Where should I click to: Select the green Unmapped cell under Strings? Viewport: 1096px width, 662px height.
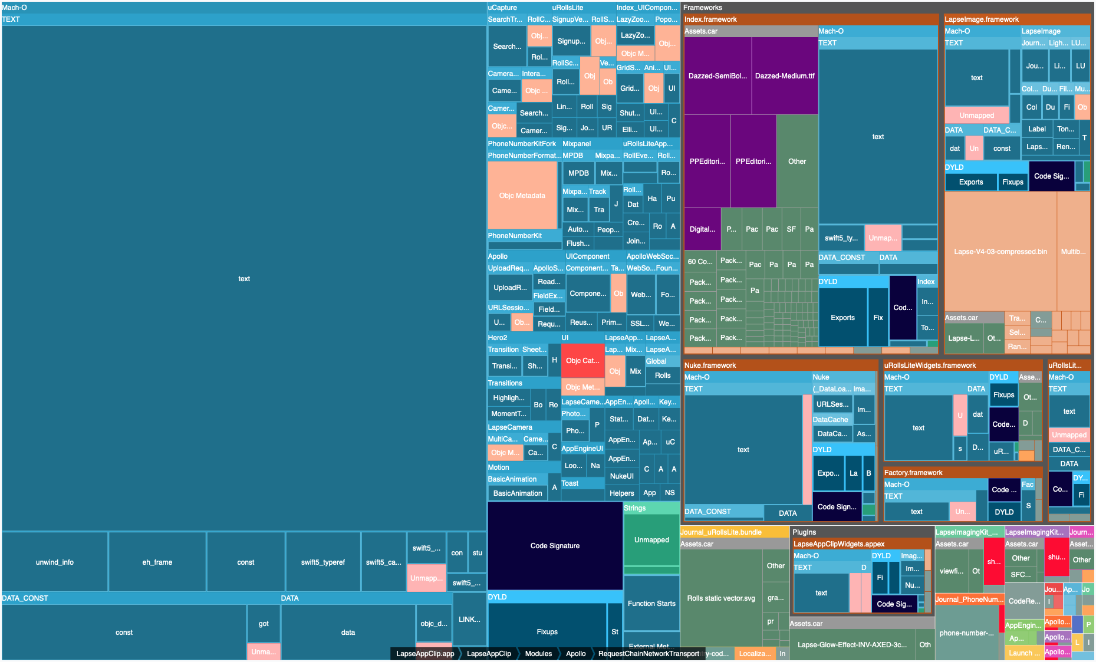(x=651, y=539)
